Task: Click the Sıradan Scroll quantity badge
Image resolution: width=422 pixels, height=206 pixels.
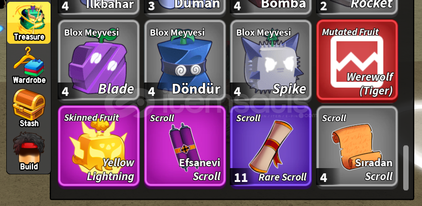Action: [324, 177]
